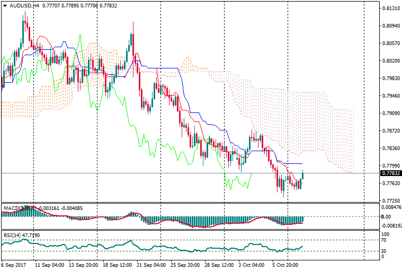Click the 11 Sep 04:00 time label
402x271 pixels.
point(49,264)
